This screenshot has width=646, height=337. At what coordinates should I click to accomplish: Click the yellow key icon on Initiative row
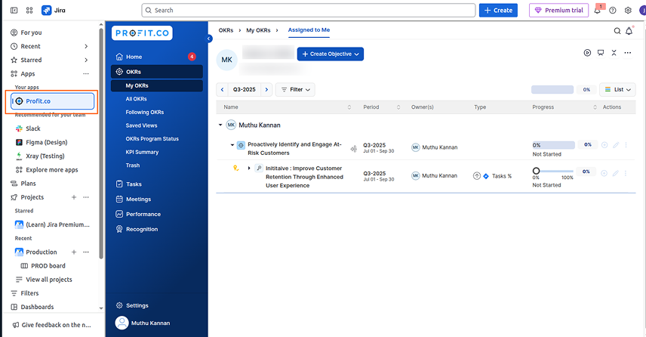tap(235, 168)
